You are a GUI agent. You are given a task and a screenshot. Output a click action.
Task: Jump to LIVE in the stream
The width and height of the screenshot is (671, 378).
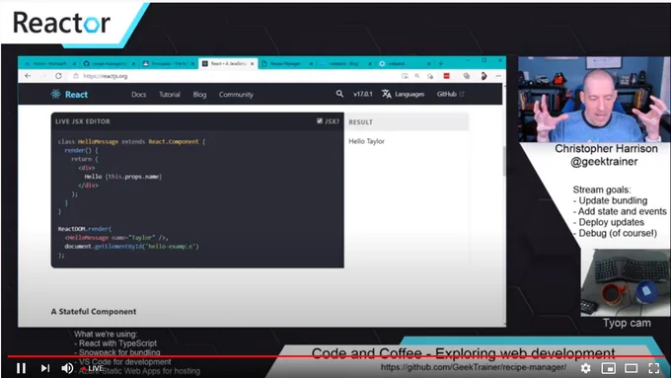pos(92,368)
